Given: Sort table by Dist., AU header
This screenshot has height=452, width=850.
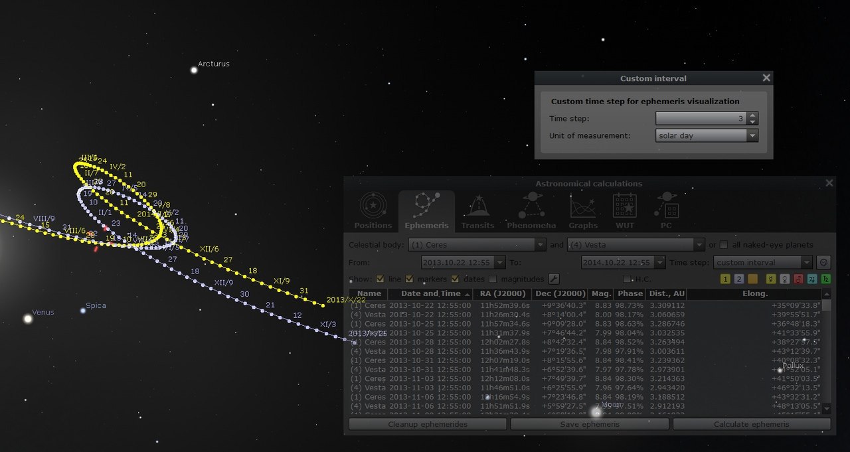Looking at the screenshot, I should [x=666, y=293].
